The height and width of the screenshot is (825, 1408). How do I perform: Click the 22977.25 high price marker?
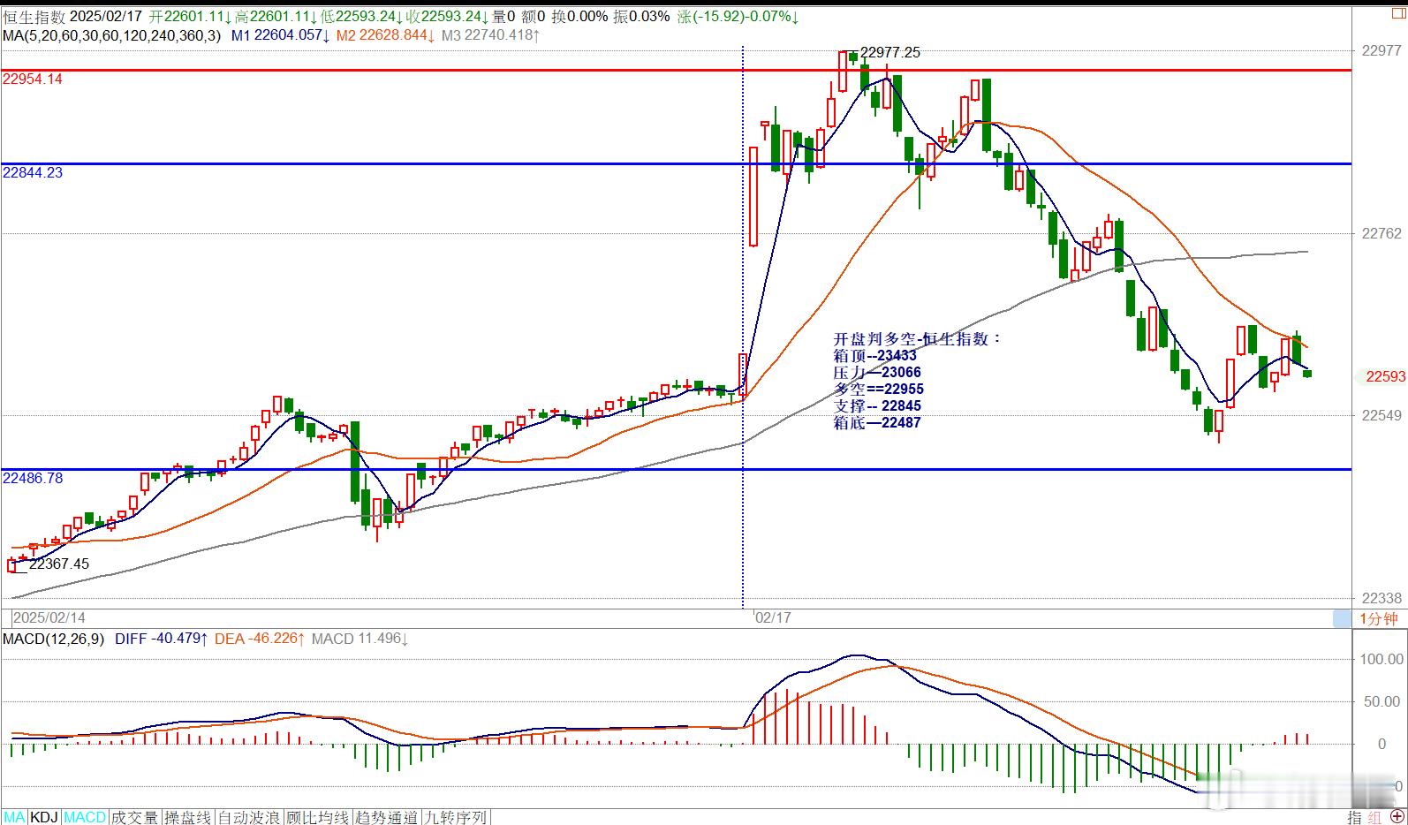pos(889,53)
